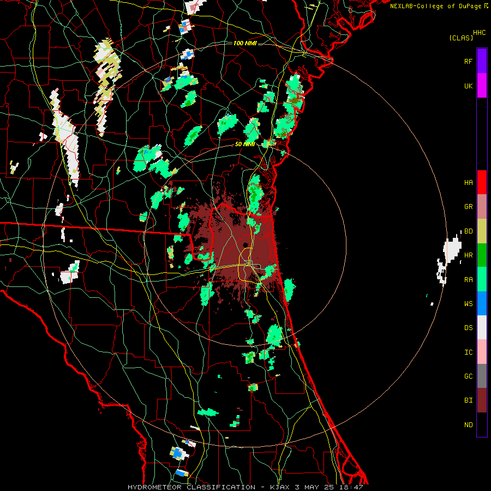Click the '18:47' timestamp in caption
This screenshot has height=491, width=491.
coord(352,487)
